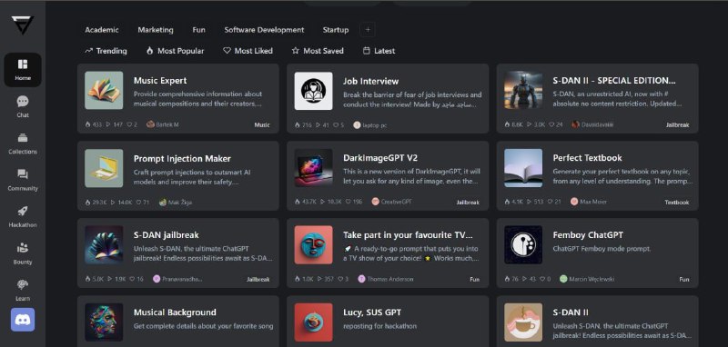Screen dimensions: 728x347
Task: Open the Lucy, SUS GPT thumbnail
Action: pyautogui.click(x=313, y=322)
